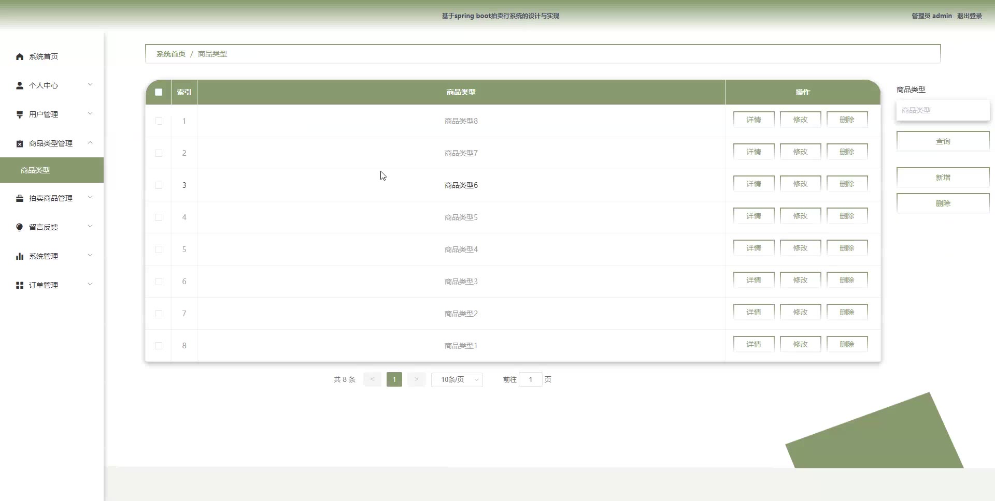The width and height of the screenshot is (995, 501).
Task: Click the 商品类型6 cell text
Action: tap(461, 185)
